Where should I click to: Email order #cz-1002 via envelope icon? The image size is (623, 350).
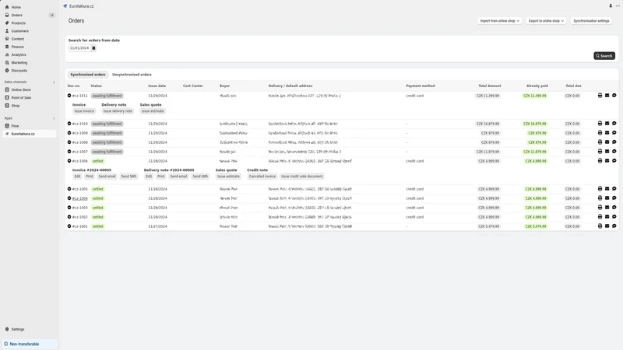tap(607, 217)
